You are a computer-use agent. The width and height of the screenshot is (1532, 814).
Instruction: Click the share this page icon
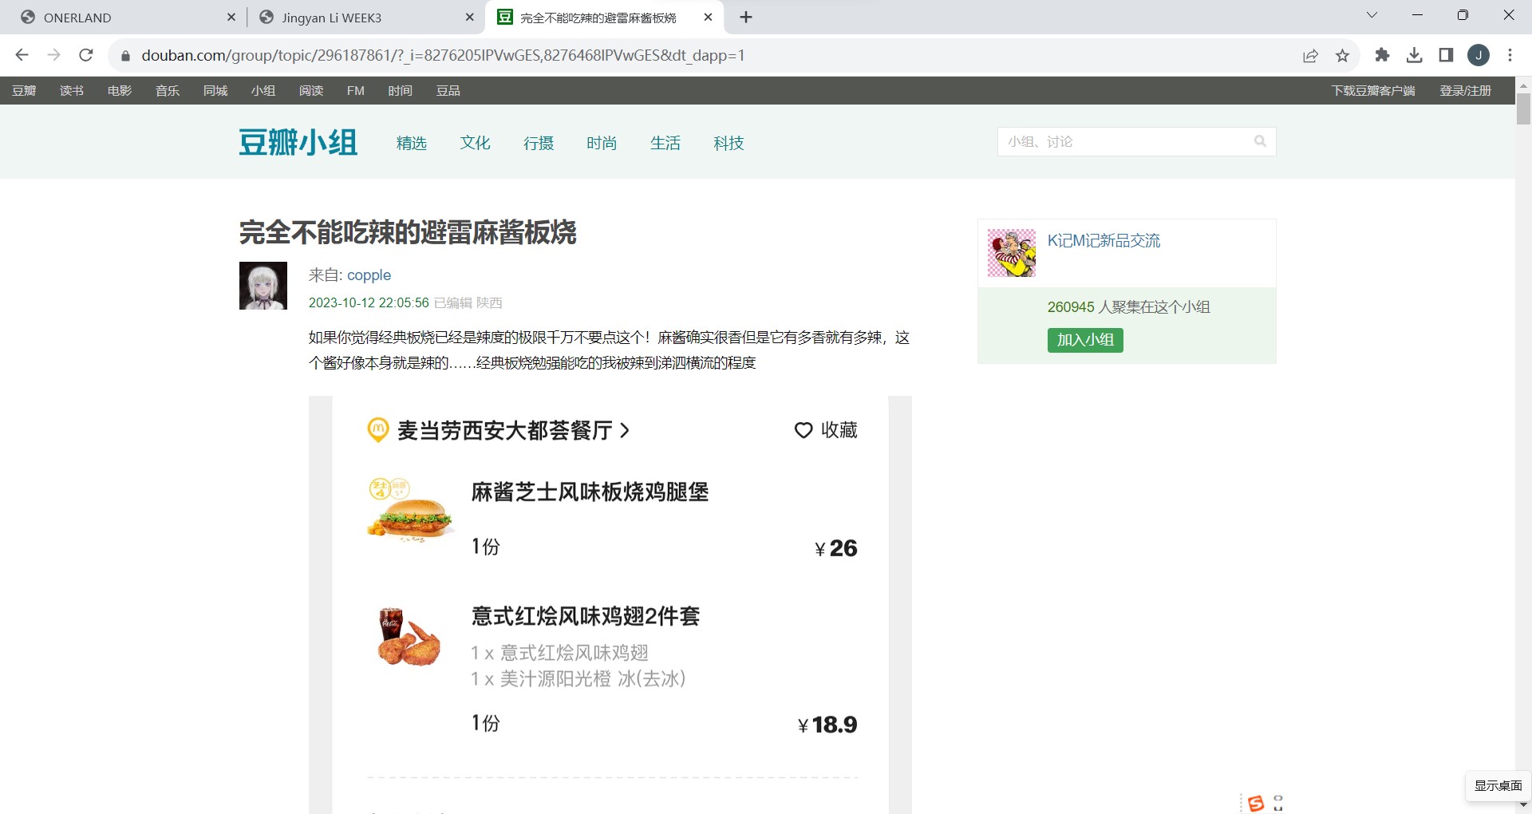tap(1310, 55)
